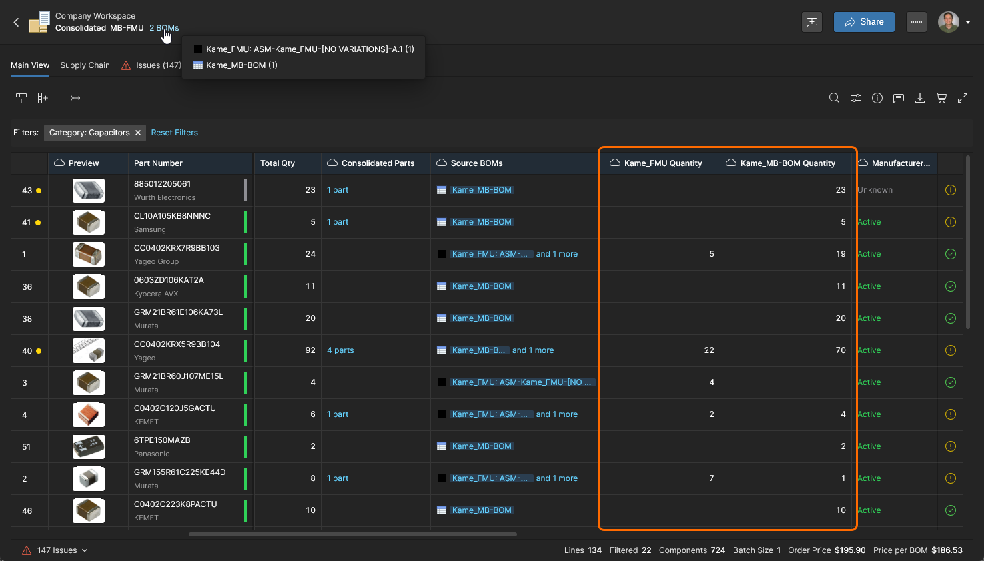Screen dimensions: 984x561
Task: Open the filter settings sliders icon
Action: [855, 98]
